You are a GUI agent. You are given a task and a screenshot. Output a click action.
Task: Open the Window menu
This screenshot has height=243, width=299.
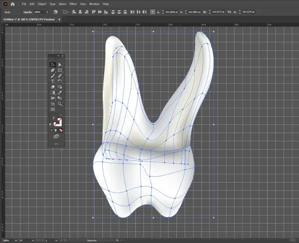(x=94, y=4)
